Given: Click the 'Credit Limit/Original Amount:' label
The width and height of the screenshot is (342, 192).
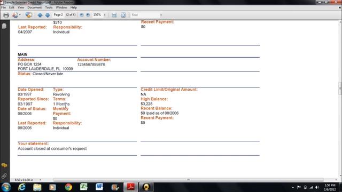Looking at the screenshot, I should point(169,90).
